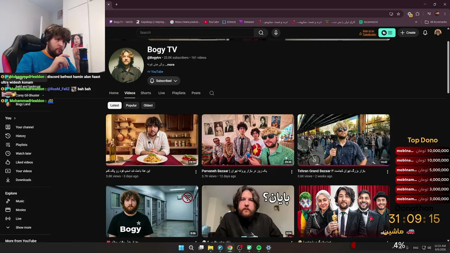The height and width of the screenshot is (253, 450).
Task: Expand the You section chevron
Action: tap(15, 118)
